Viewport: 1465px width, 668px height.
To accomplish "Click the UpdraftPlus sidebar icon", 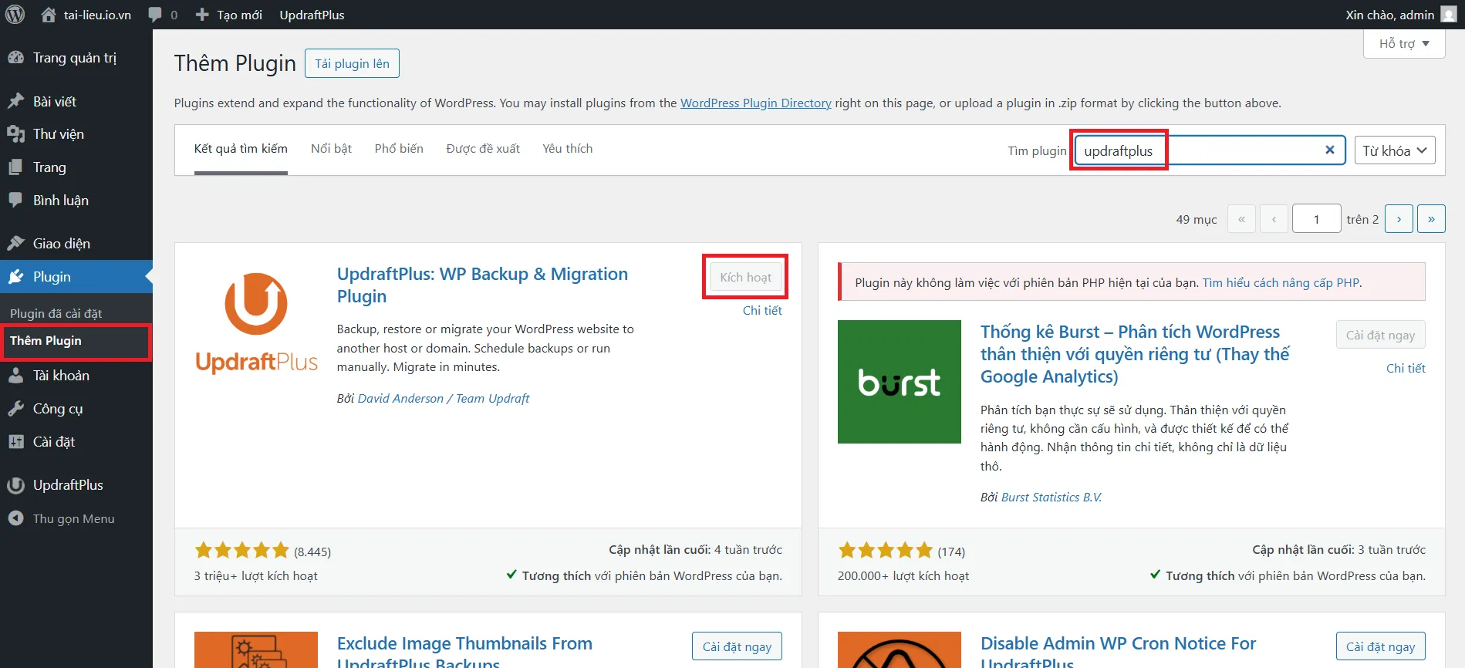I will click(x=15, y=485).
